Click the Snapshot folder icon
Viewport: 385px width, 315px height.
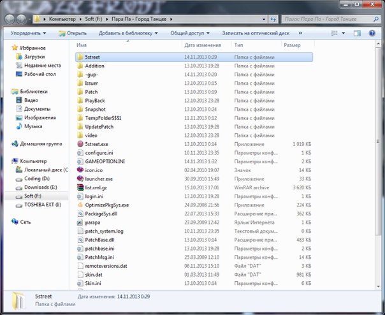pos(80,109)
